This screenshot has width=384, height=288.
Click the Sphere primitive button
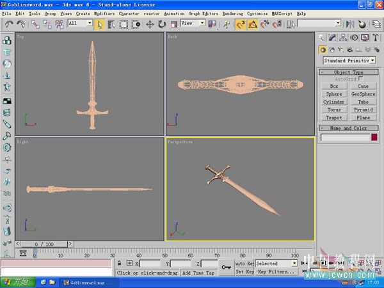[334, 94]
